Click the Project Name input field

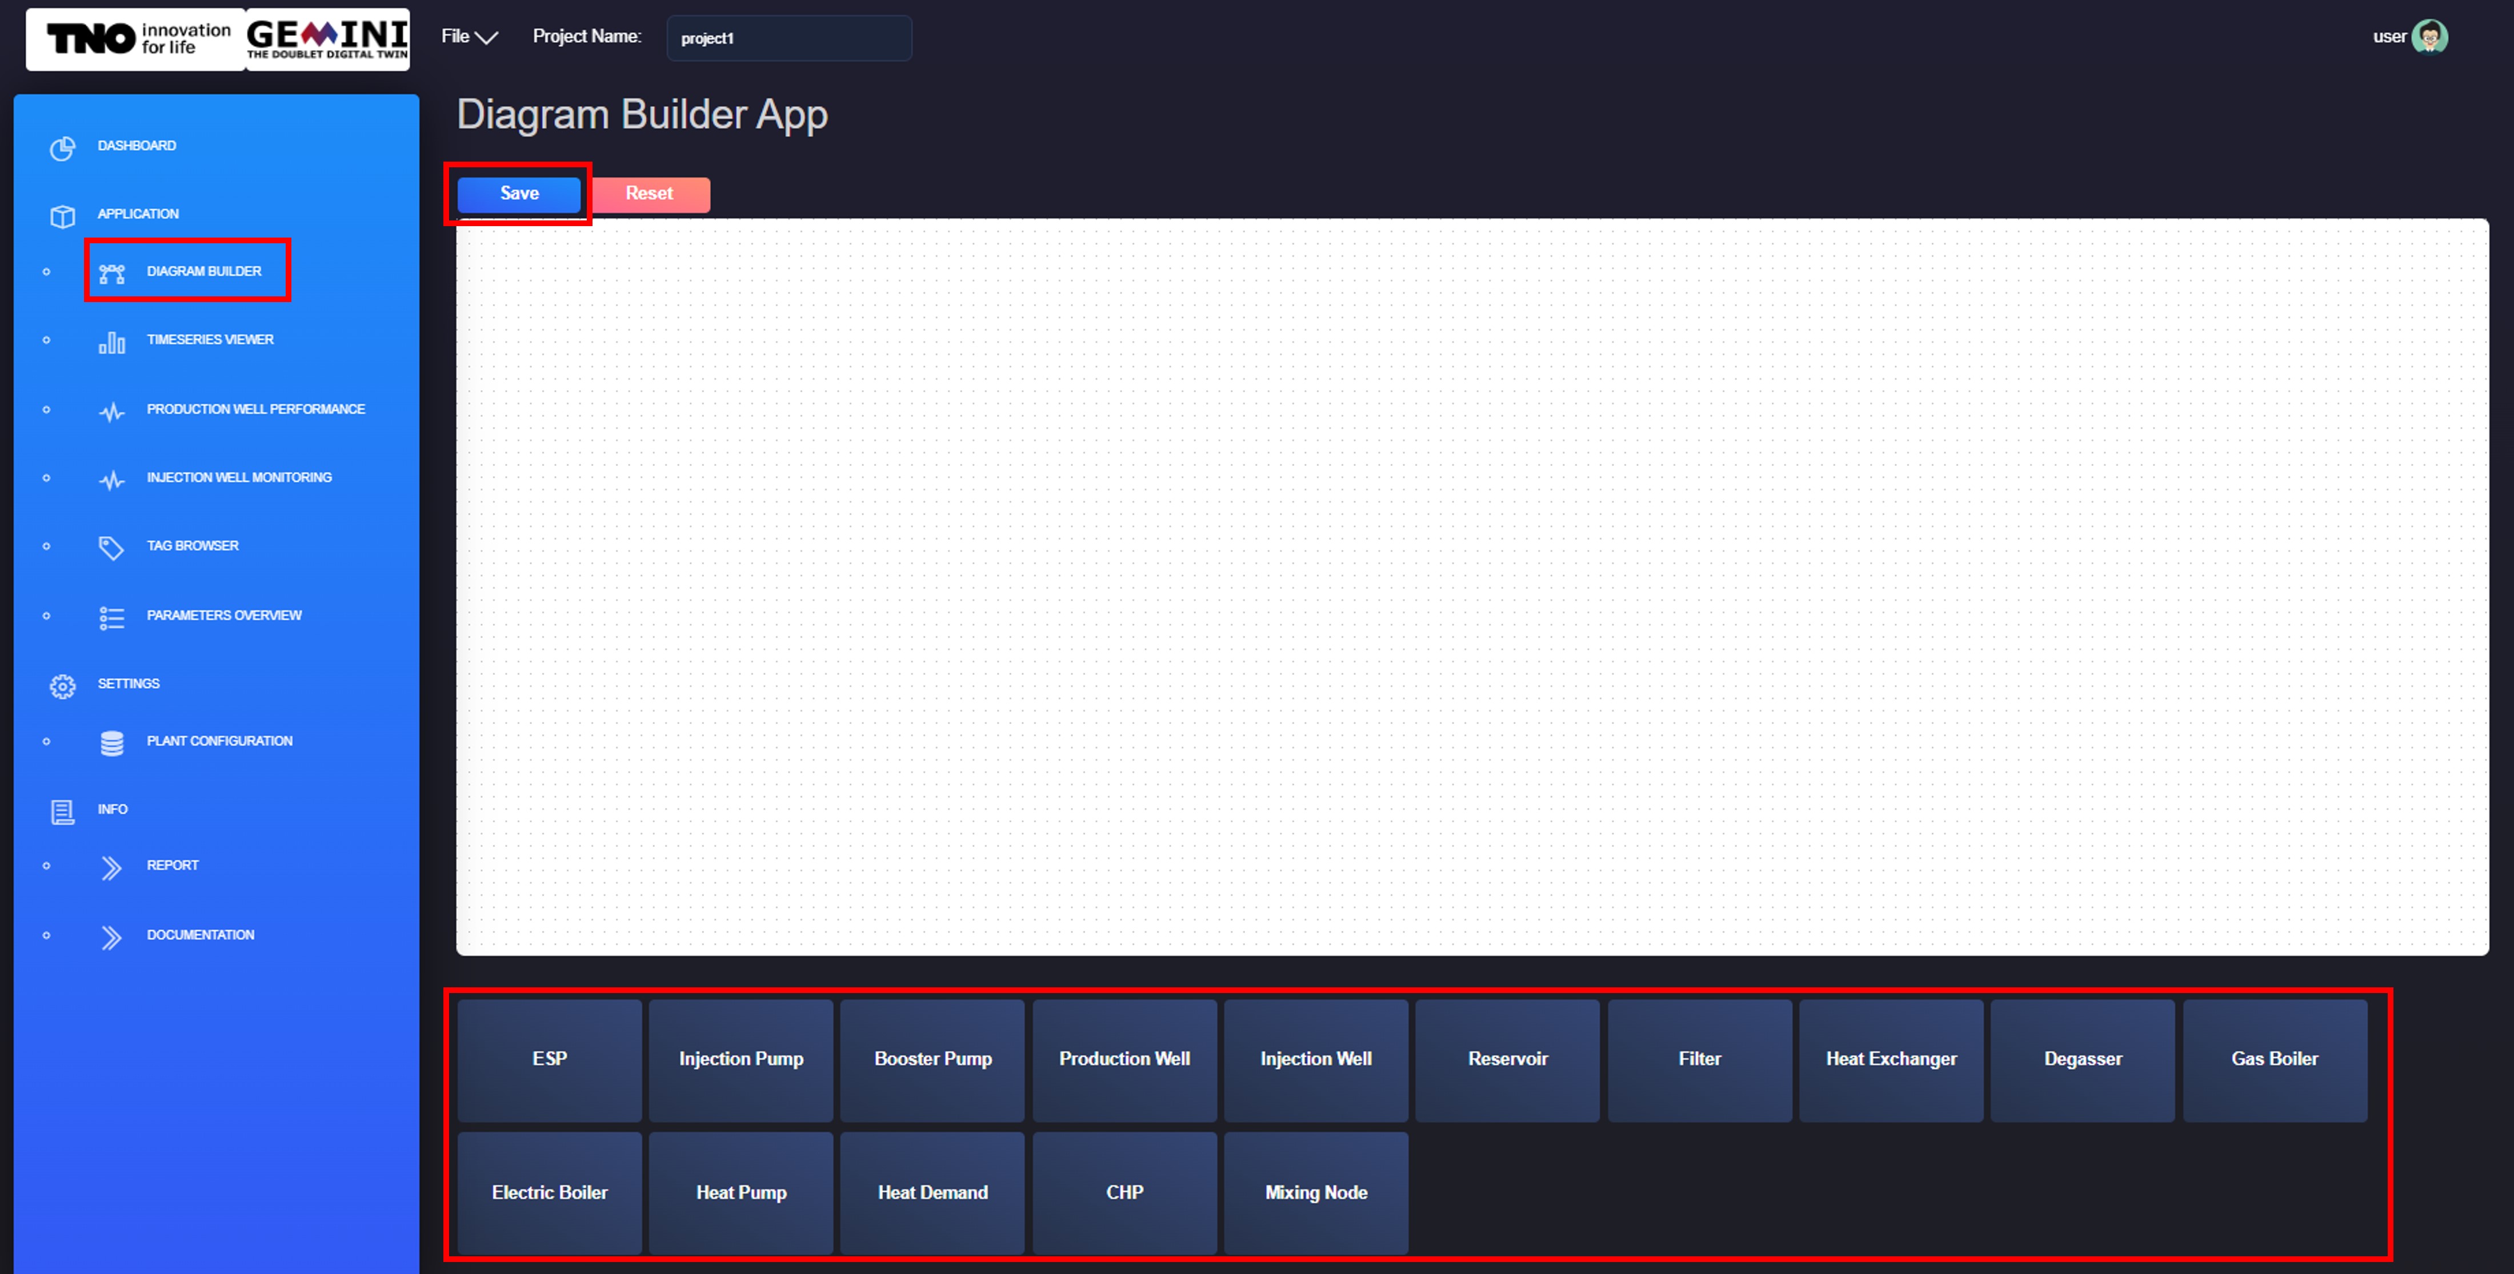(788, 38)
